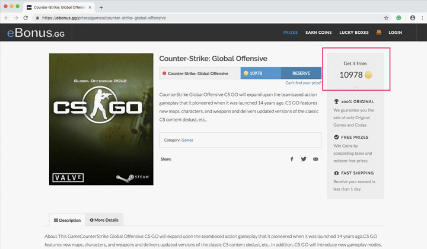Screen dimensions: 427x249
Task: Click the CS:GO cover art image
Action: click(101, 119)
